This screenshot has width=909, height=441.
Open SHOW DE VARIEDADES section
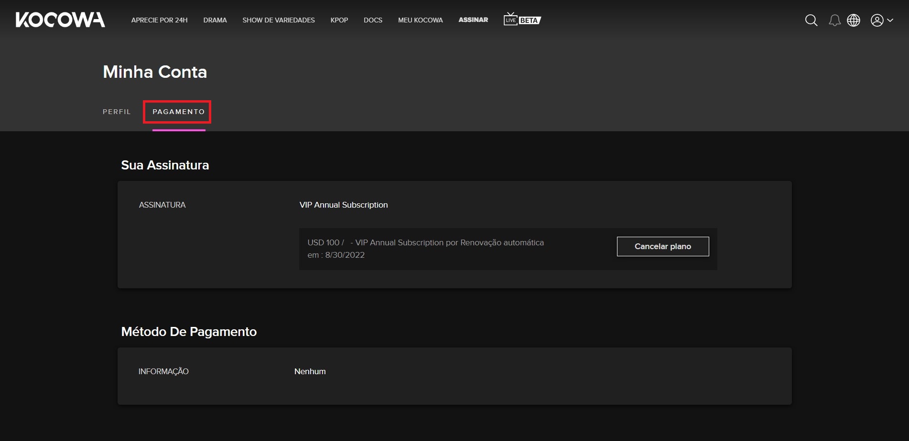pyautogui.click(x=279, y=20)
